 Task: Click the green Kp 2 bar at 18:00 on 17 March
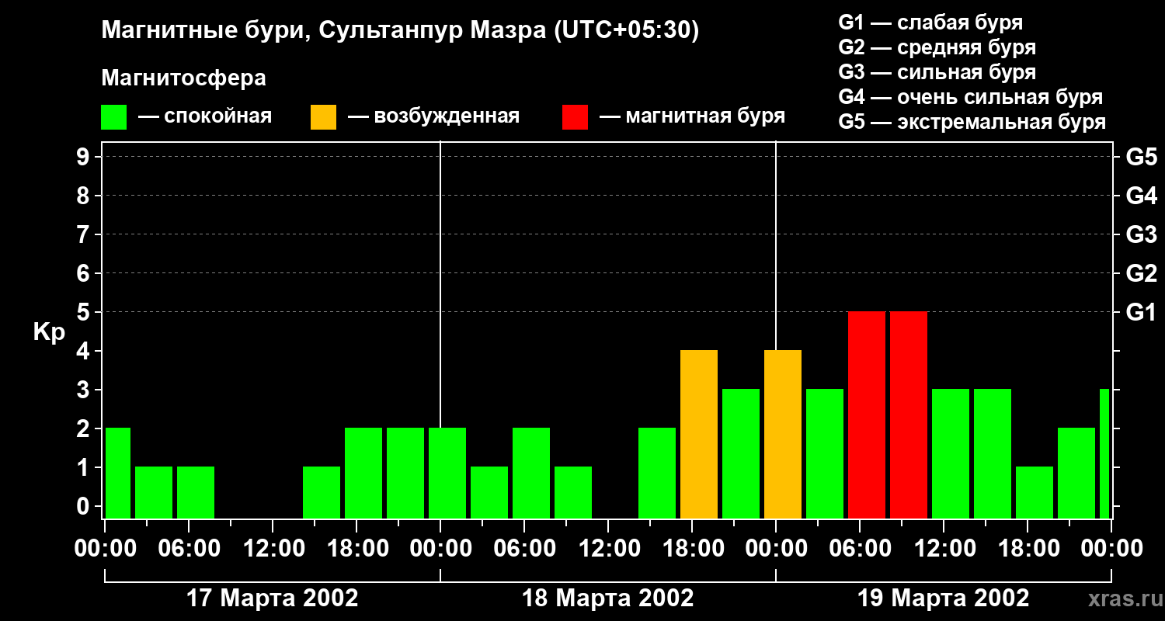363,474
